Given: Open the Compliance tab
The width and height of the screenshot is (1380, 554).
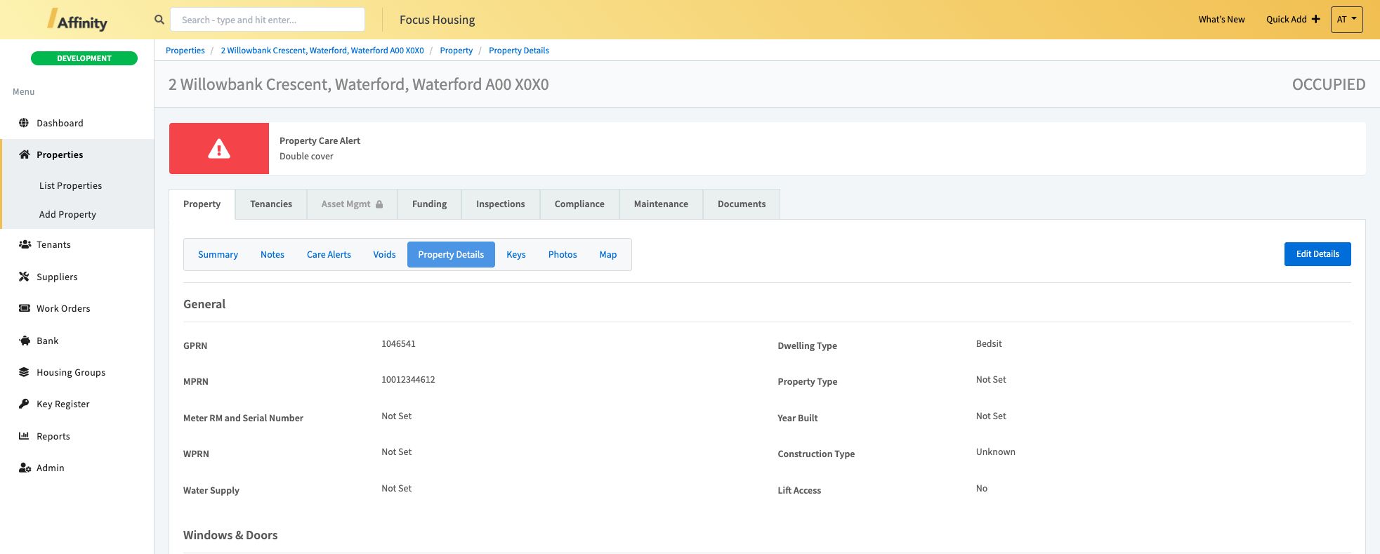Looking at the screenshot, I should click(579, 204).
